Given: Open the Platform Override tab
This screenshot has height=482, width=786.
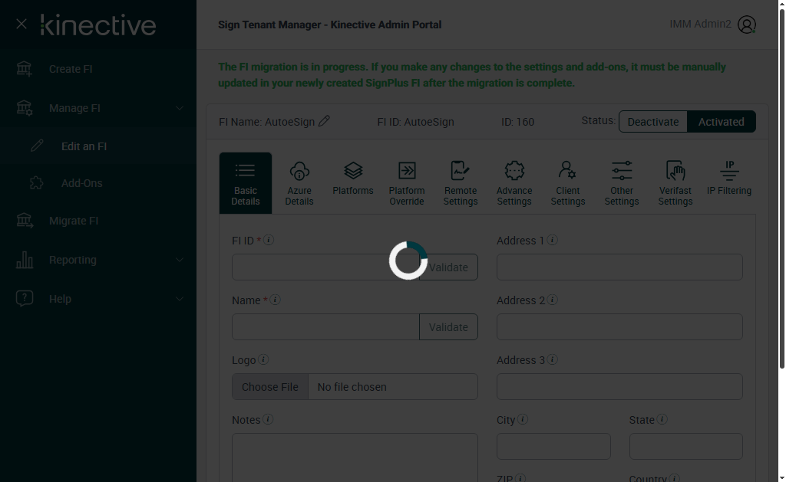Looking at the screenshot, I should [407, 183].
